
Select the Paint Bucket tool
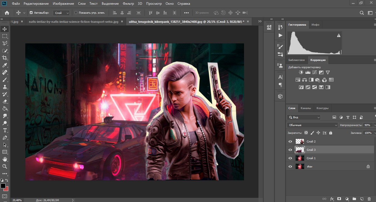pos(5,109)
